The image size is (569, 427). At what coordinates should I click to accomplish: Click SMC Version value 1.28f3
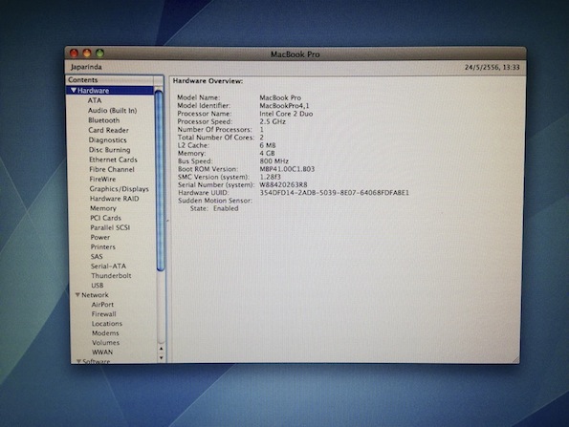click(x=270, y=177)
